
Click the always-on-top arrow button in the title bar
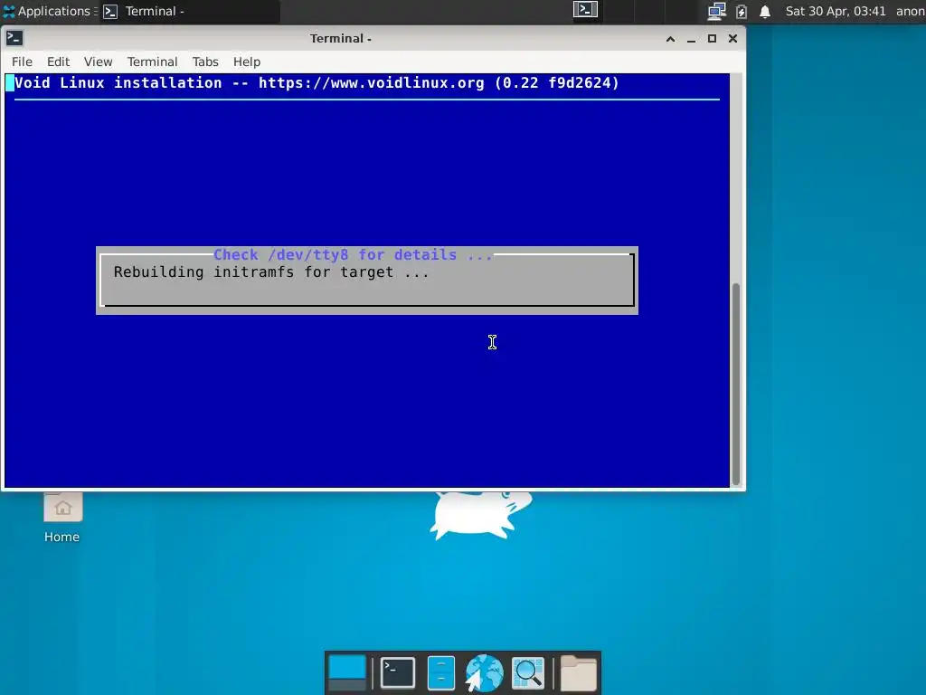point(670,39)
